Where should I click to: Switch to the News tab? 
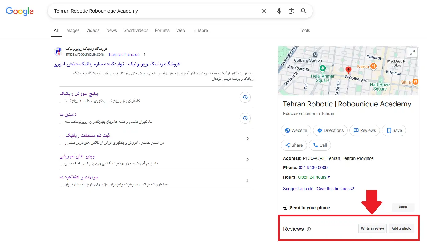click(x=111, y=30)
